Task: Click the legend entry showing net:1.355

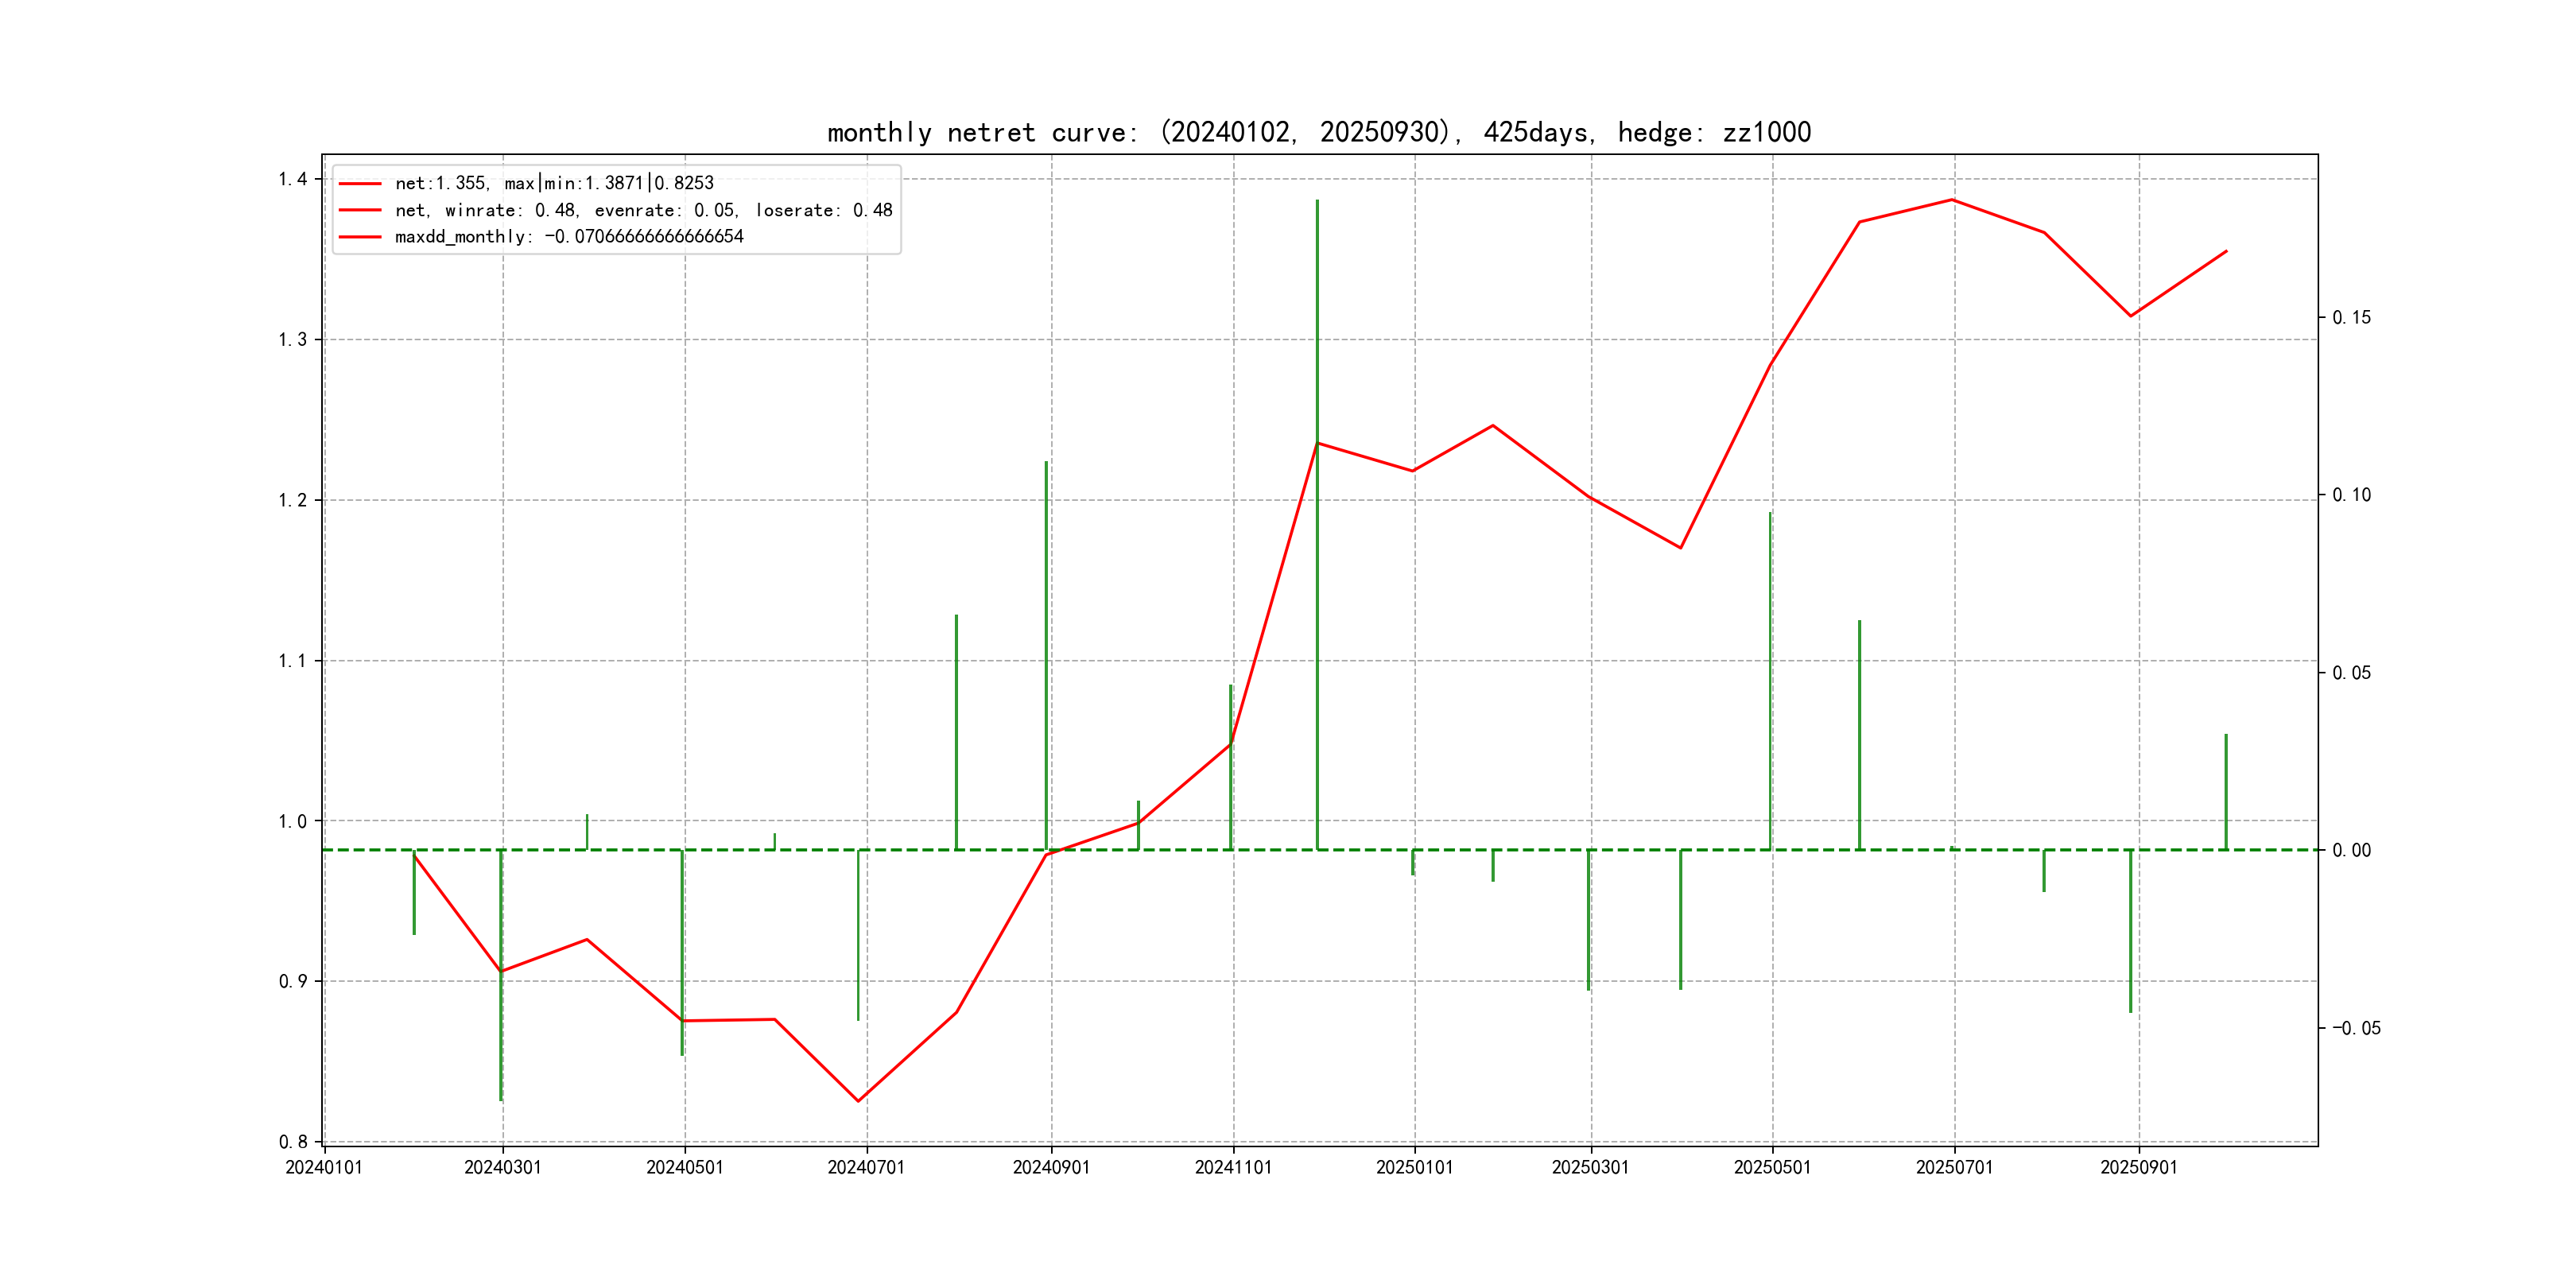Action: tap(554, 183)
